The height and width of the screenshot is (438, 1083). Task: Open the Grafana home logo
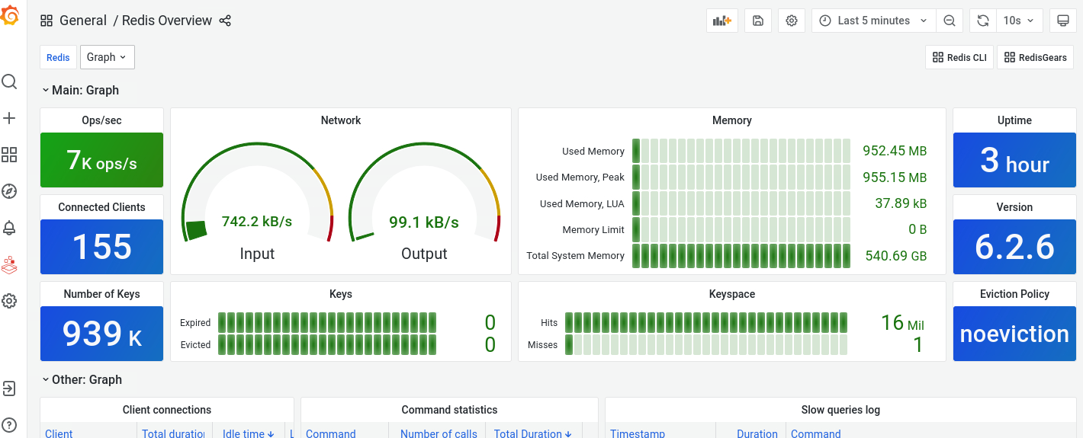(10, 15)
